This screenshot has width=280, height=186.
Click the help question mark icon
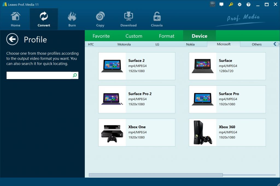coord(248,4)
